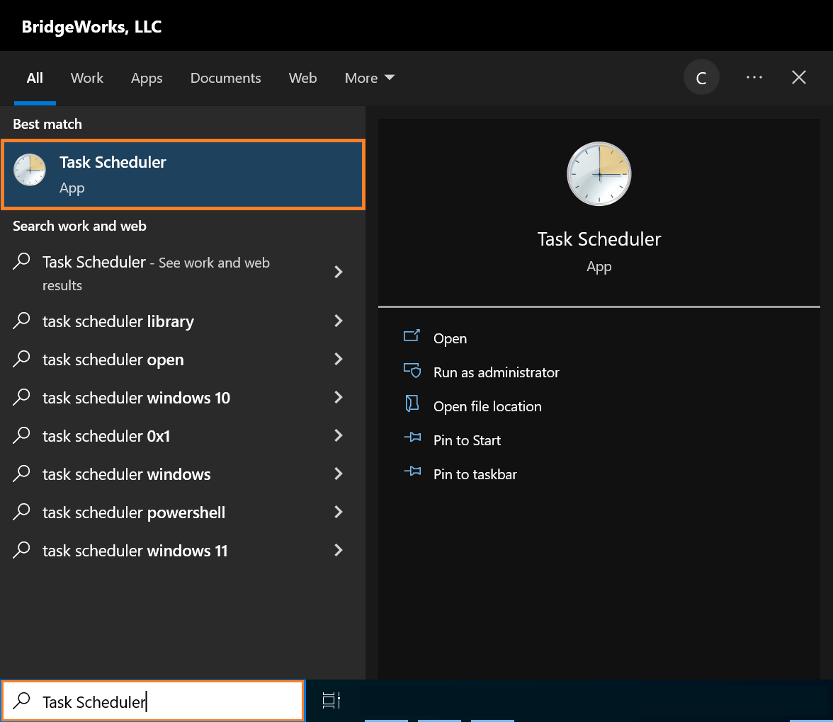Click search icon beside 'See work and web results'

point(21,261)
